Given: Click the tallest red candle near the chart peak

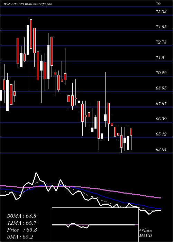Looking at the screenshot, I should [x=31, y=34].
